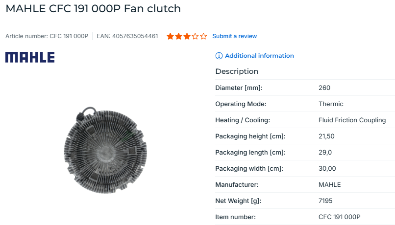
Task: Click the fifth rating star
Action: pos(203,36)
